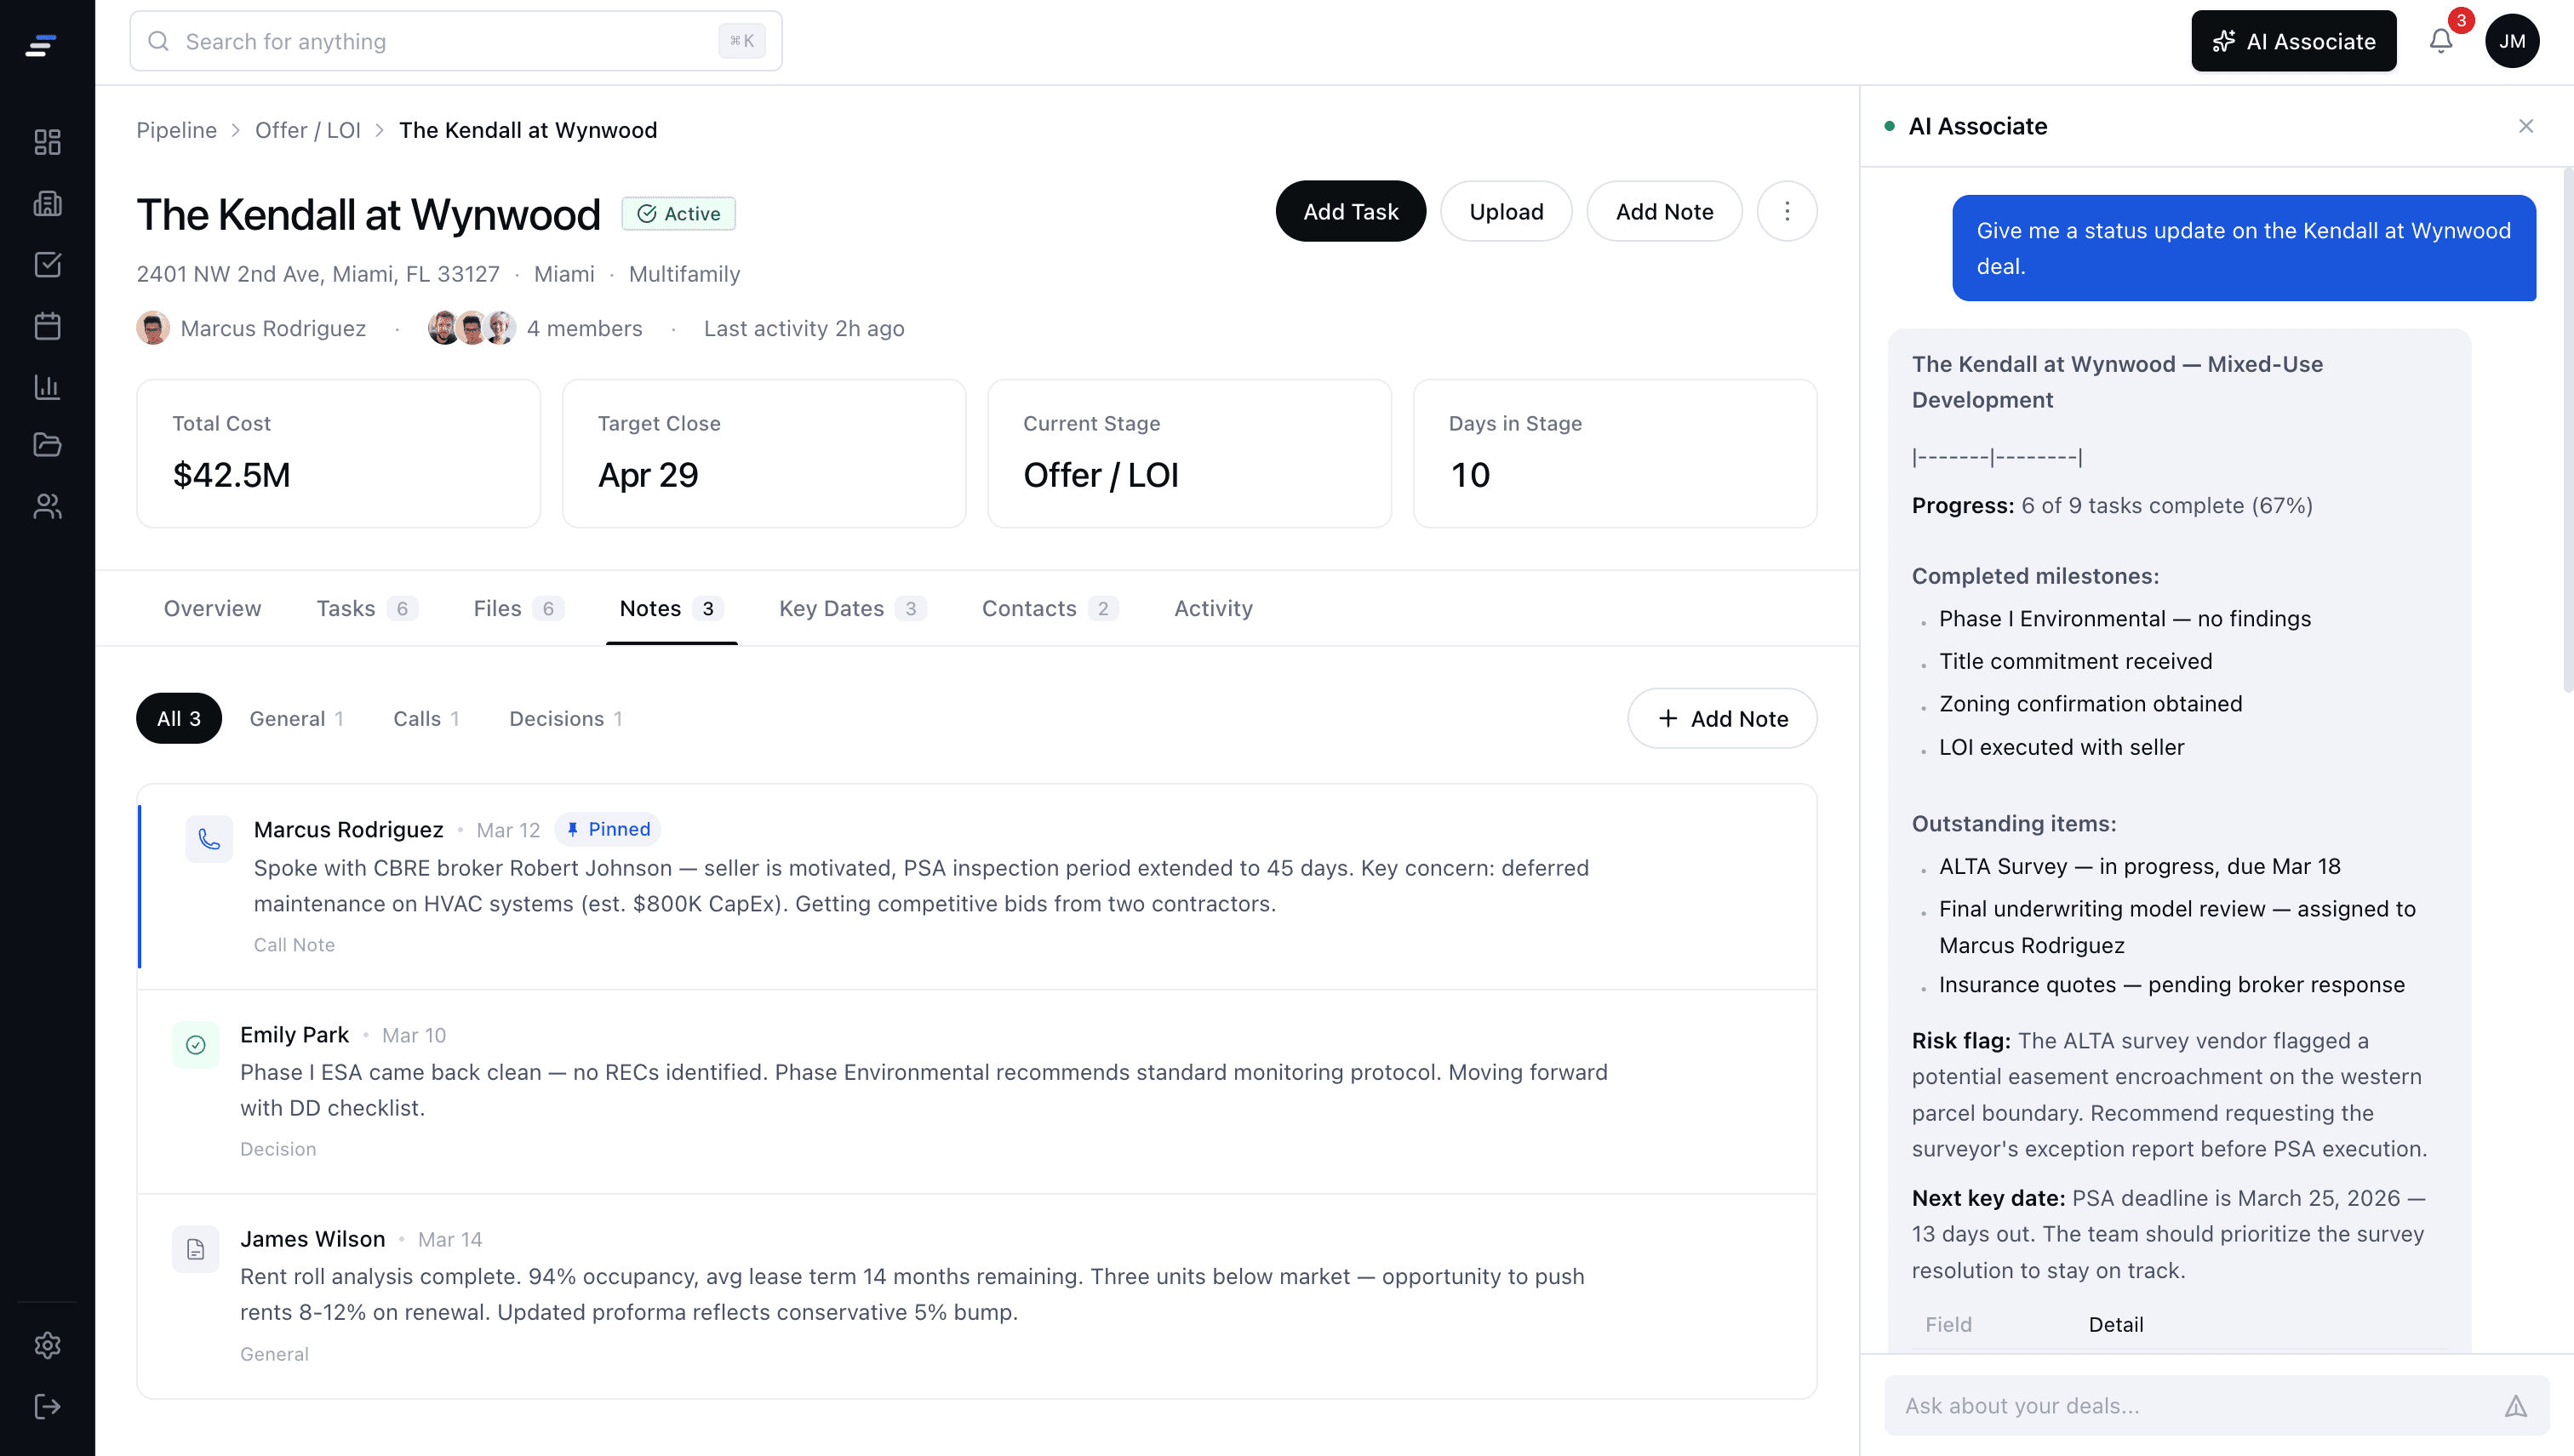Open the Pipeline breadcrumb link
The height and width of the screenshot is (1456, 2574).
click(x=176, y=130)
